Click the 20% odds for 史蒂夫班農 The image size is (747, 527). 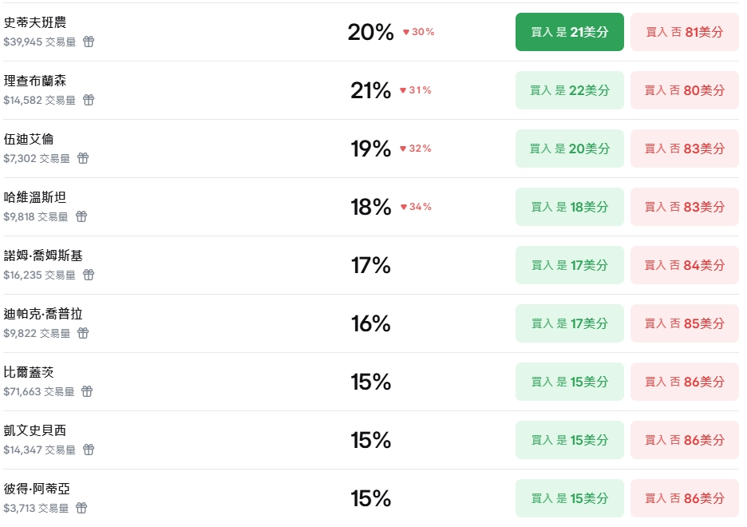370,32
